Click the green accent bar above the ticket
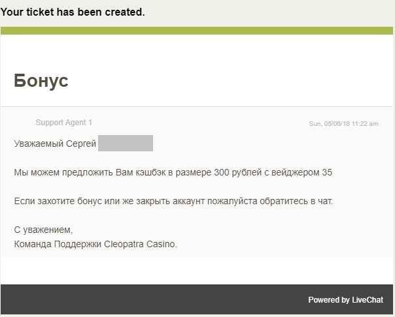This screenshot has height=317, width=395. [197, 31]
